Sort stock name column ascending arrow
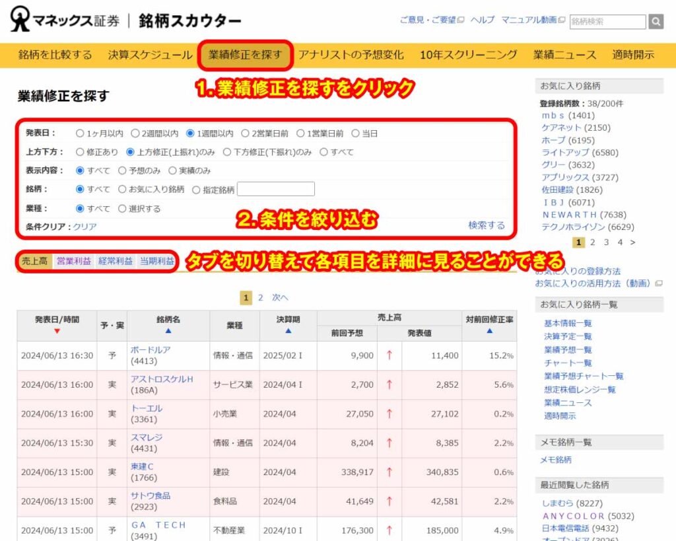Image resolution: width=676 pixels, height=541 pixels. point(168,330)
